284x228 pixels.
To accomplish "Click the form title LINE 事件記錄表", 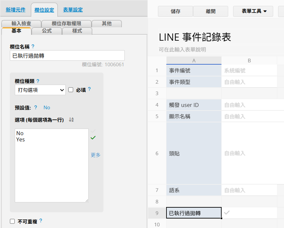I will tap(195, 37).
